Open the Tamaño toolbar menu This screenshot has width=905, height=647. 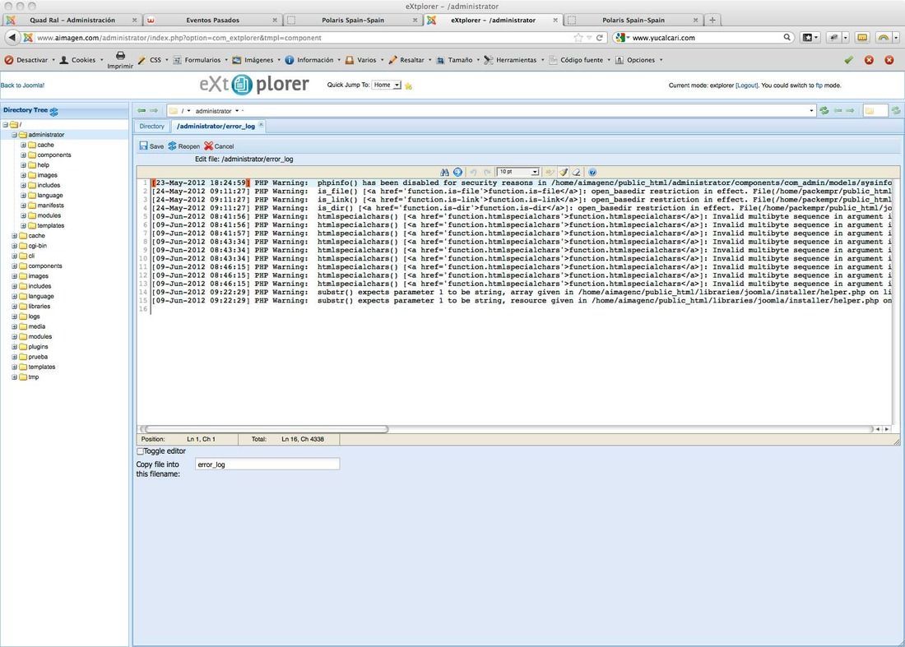[x=459, y=60]
